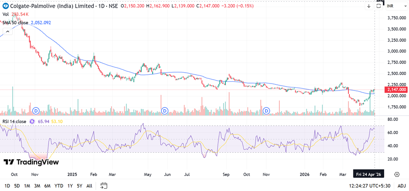Click the RSI 14 close indicator label

tap(15, 121)
